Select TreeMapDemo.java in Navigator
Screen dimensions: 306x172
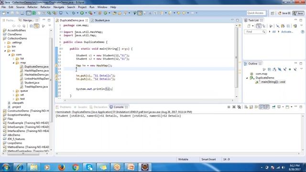pyautogui.click(x=36, y=87)
